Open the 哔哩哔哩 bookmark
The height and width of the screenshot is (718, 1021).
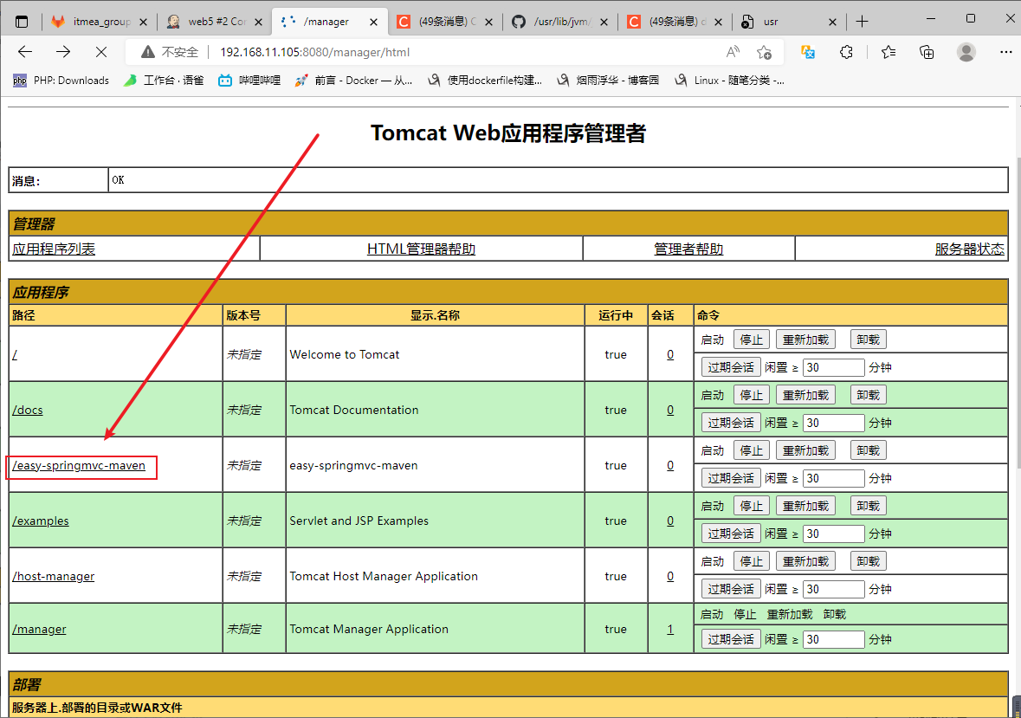(249, 80)
